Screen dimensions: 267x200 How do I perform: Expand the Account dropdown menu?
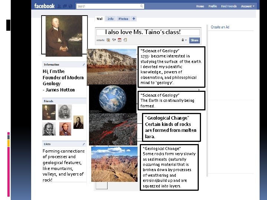[248, 6]
